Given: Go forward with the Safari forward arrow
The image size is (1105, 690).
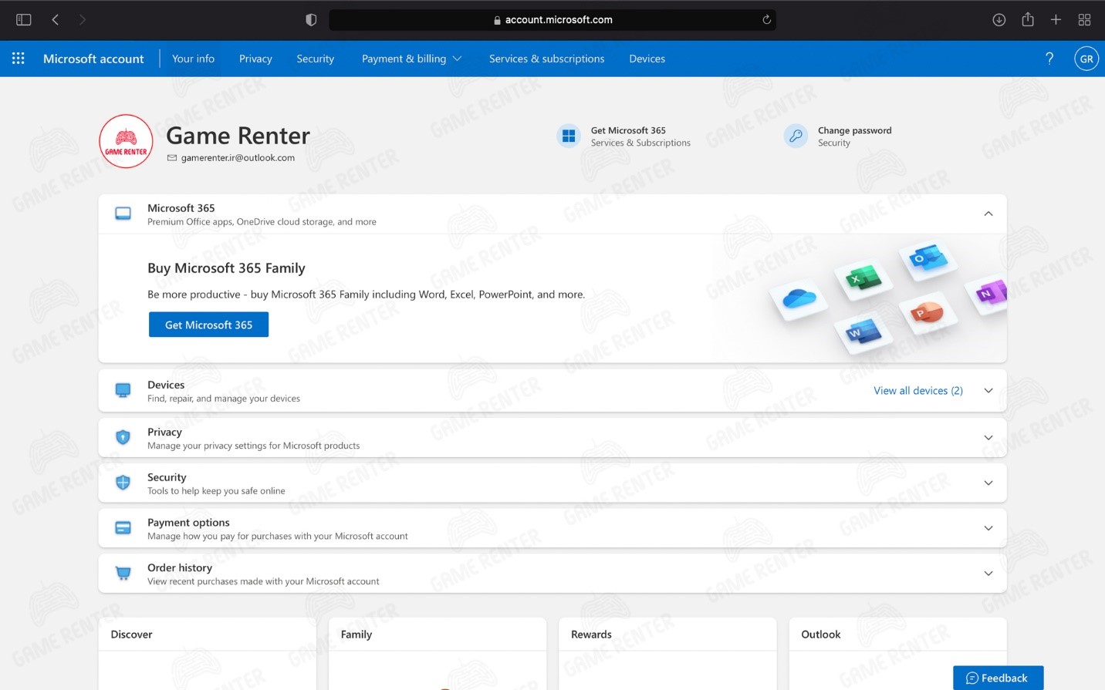Looking at the screenshot, I should coord(83,20).
